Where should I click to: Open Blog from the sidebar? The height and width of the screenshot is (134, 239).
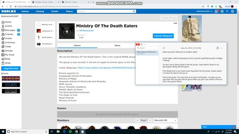[6, 59]
